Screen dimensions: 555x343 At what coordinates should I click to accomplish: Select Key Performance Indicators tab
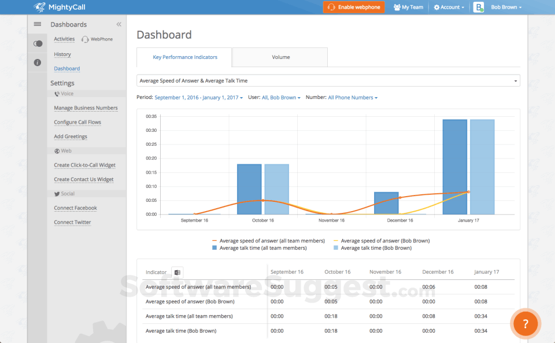pyautogui.click(x=184, y=57)
